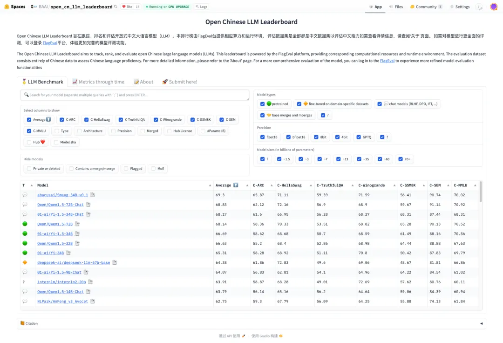Enable the Hub License column checkbox
Image resolution: width=503 pixels, height=343 pixels.
(x=170, y=131)
